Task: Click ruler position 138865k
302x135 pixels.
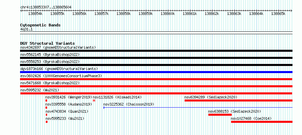Action: pyautogui.click(x=278, y=14)
